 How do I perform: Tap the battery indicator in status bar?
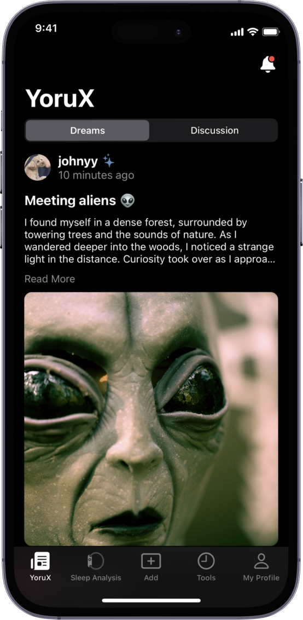click(271, 32)
